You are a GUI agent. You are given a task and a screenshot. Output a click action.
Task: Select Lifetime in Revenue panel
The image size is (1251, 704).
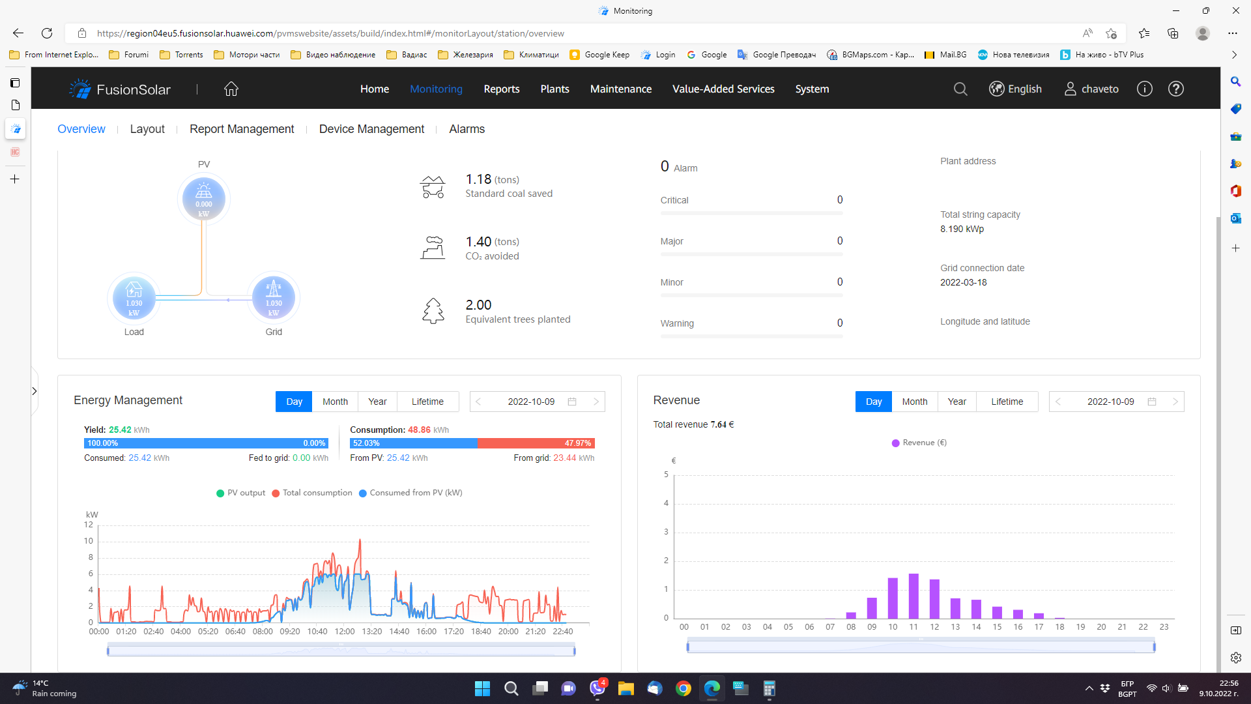(x=1007, y=402)
